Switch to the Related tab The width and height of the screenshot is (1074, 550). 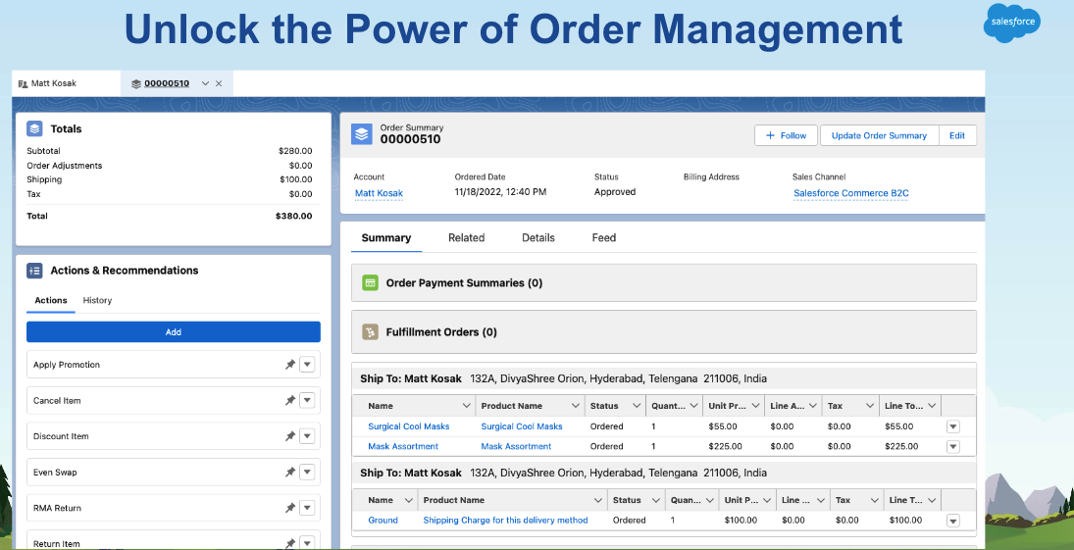coord(466,238)
